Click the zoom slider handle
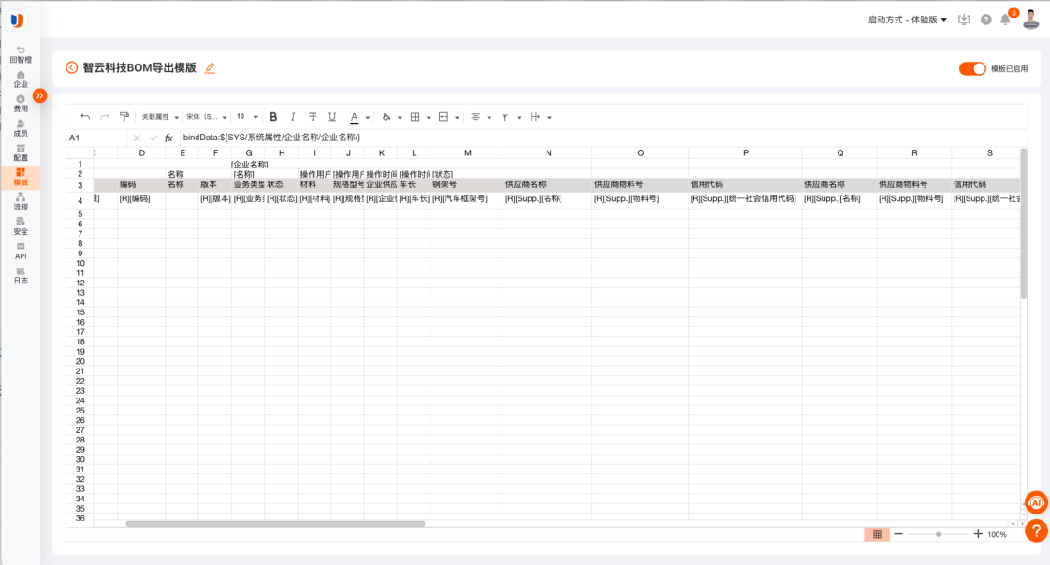 [939, 534]
